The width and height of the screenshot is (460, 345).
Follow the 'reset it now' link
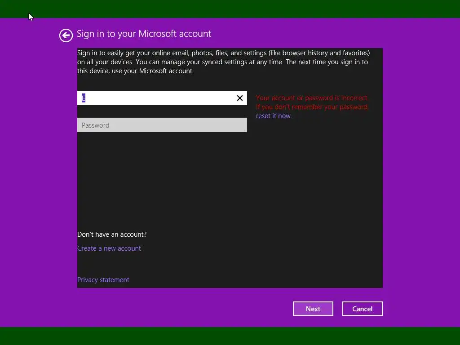pos(274,116)
